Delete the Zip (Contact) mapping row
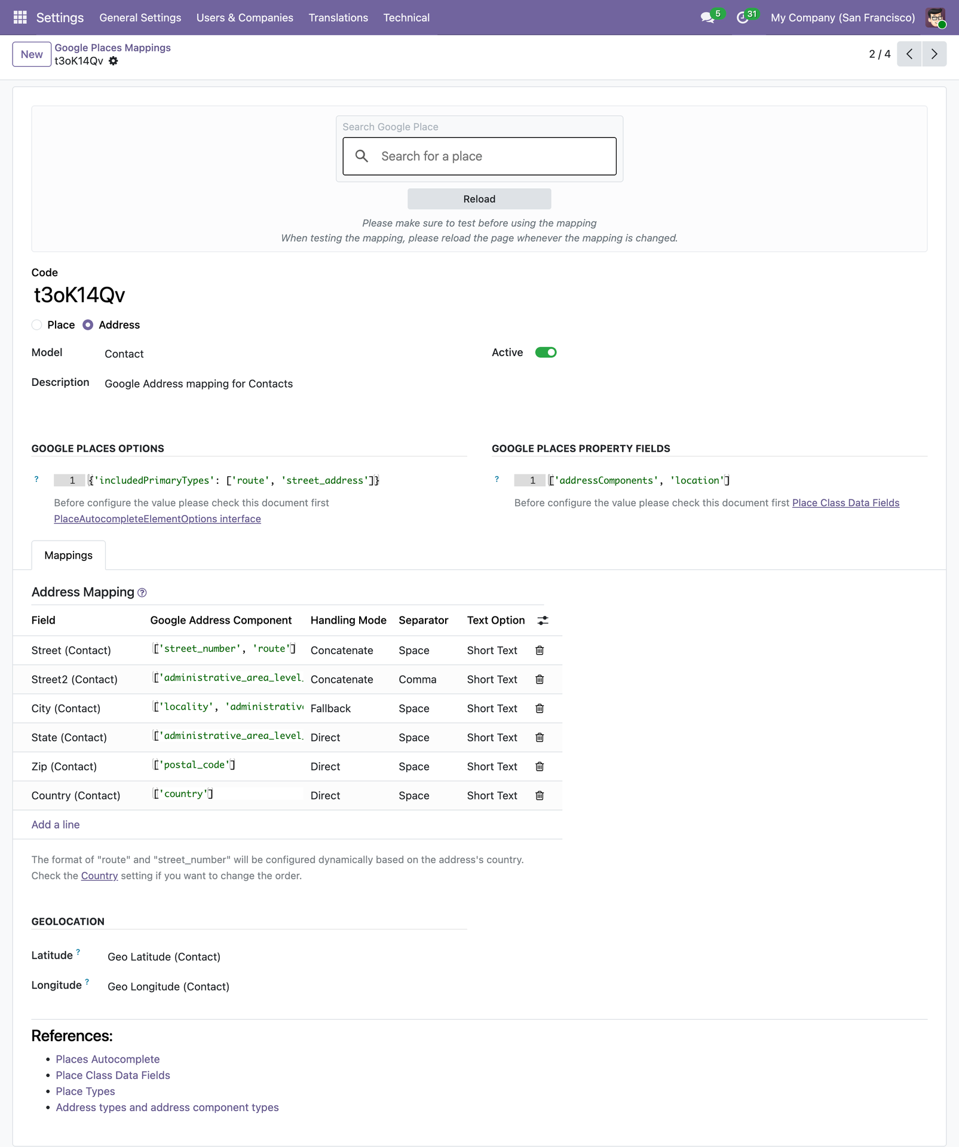This screenshot has width=959, height=1147. tap(540, 766)
